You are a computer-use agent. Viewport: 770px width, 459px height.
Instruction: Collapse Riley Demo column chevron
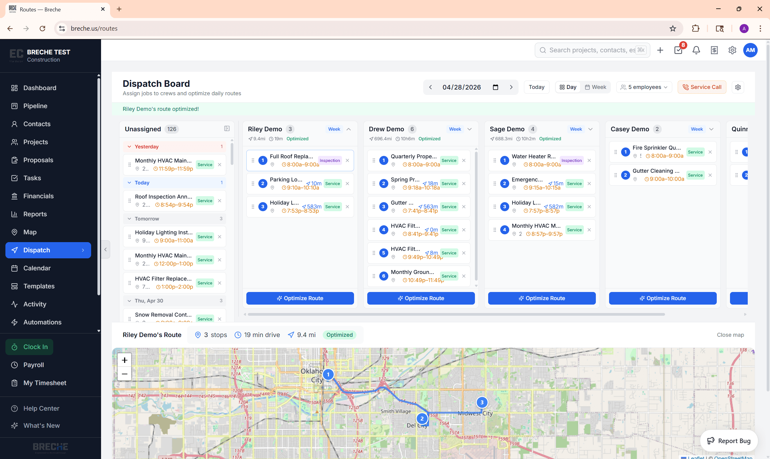tap(349, 129)
